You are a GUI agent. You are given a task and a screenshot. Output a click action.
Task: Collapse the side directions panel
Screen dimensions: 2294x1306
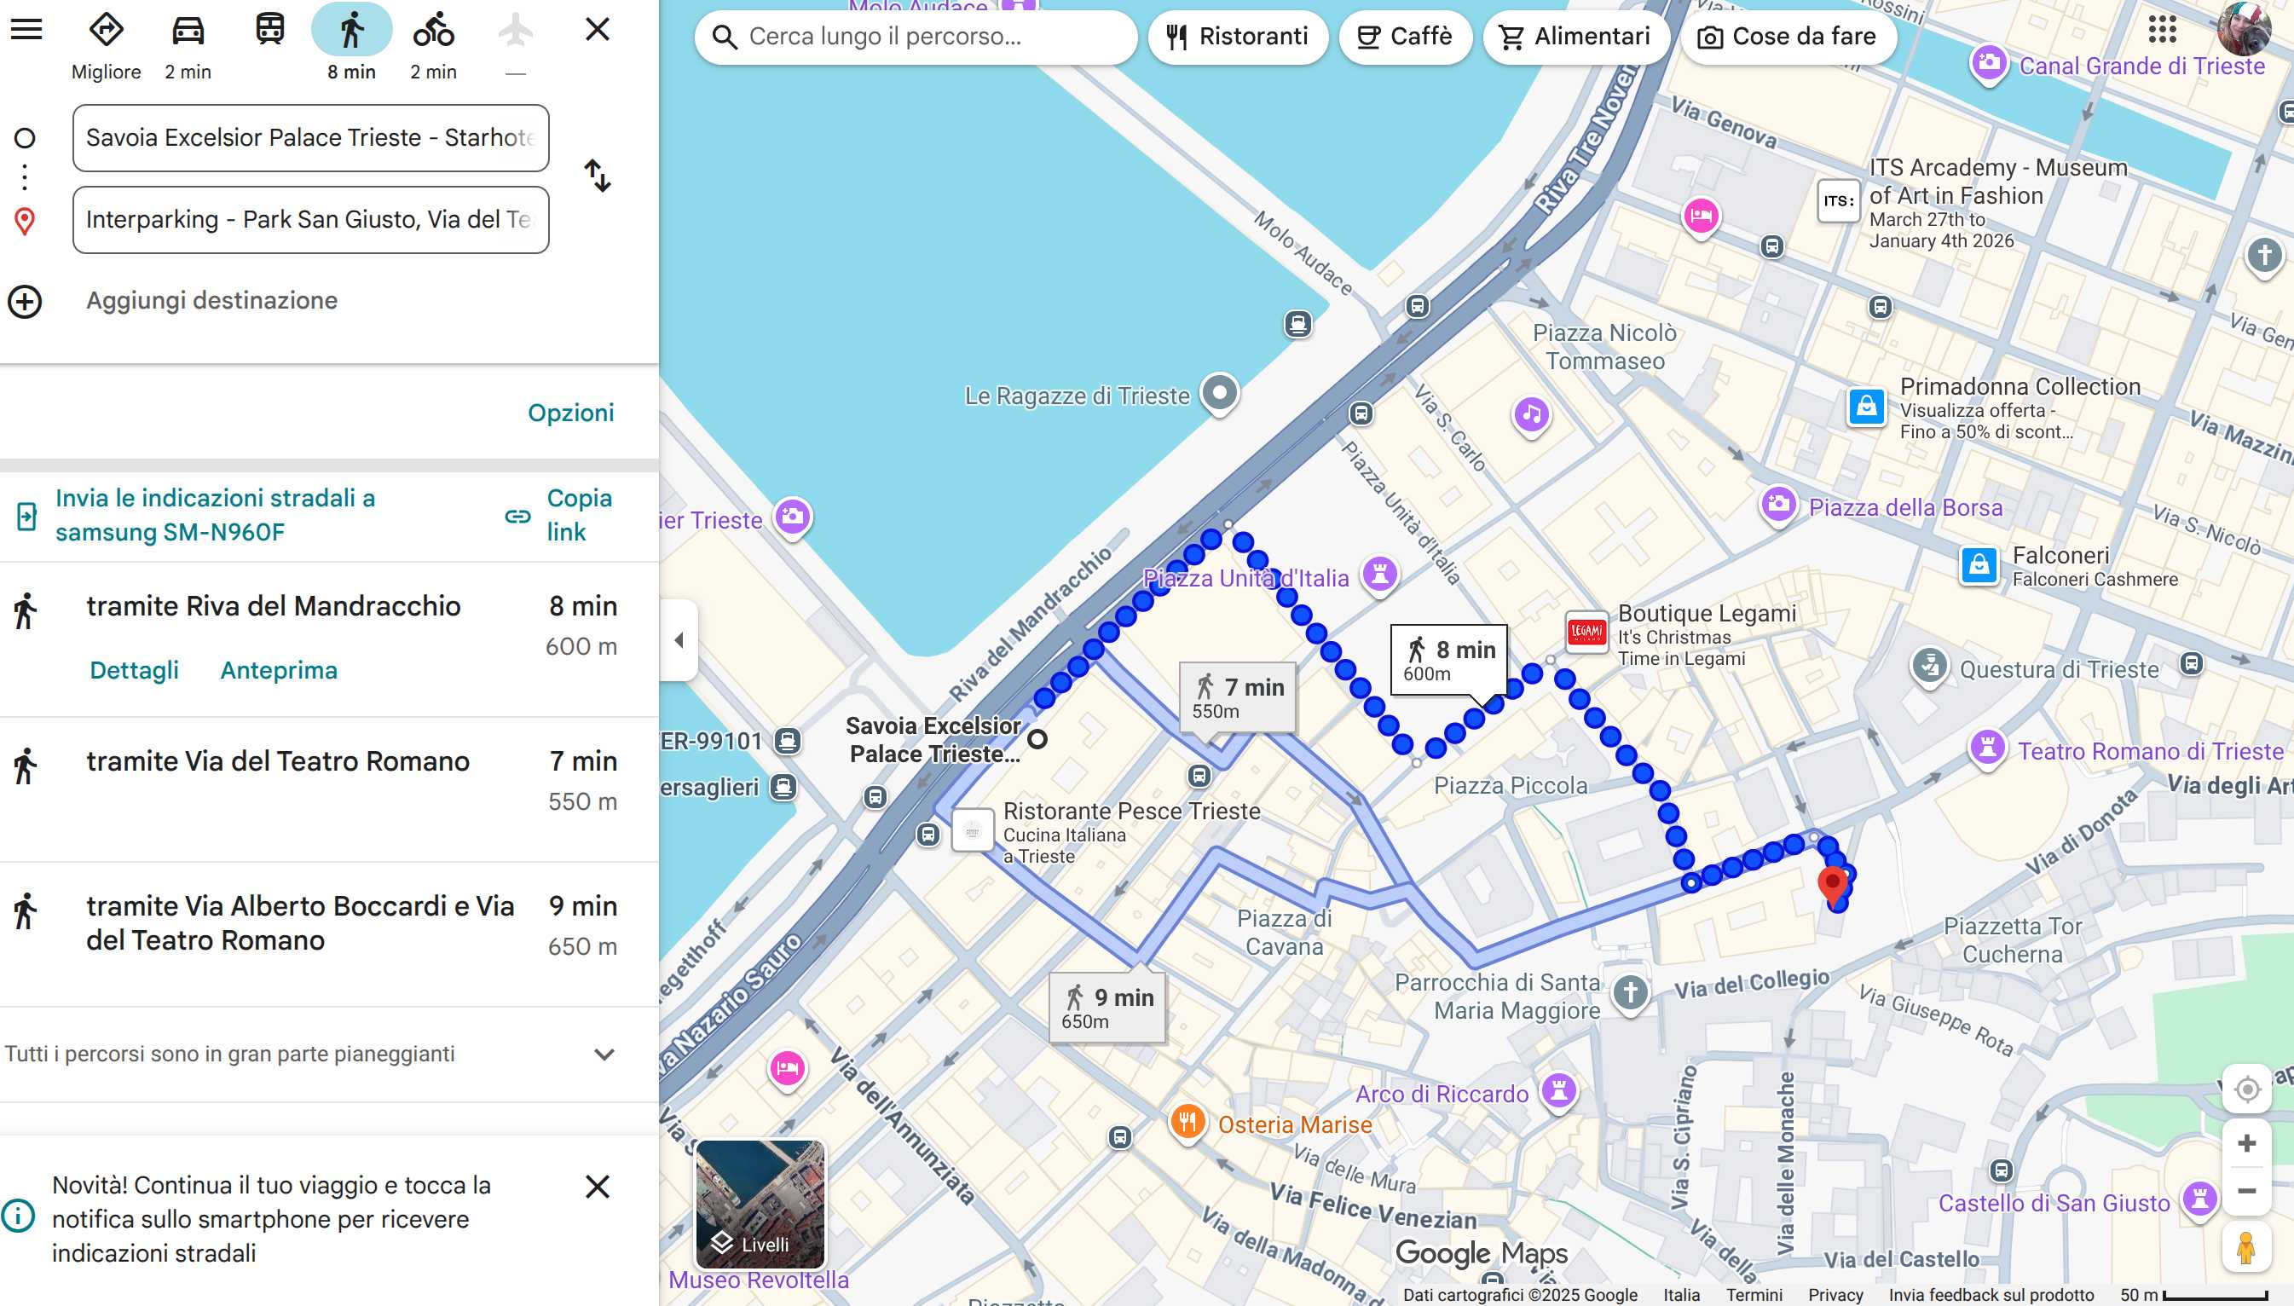(679, 640)
